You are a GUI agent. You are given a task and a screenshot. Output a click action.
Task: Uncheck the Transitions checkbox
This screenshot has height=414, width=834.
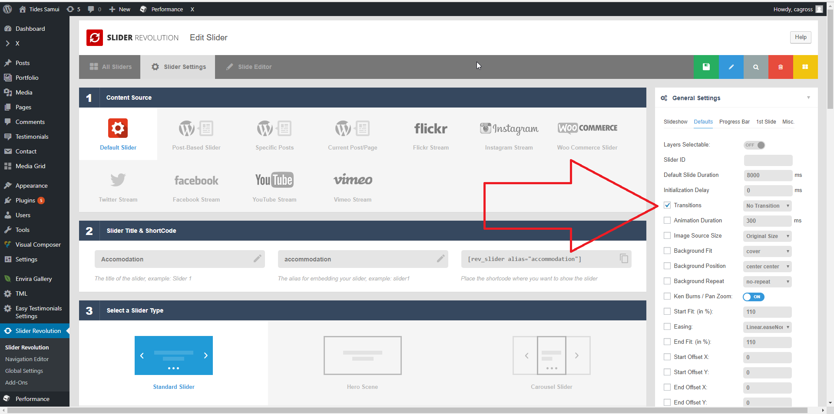point(667,205)
